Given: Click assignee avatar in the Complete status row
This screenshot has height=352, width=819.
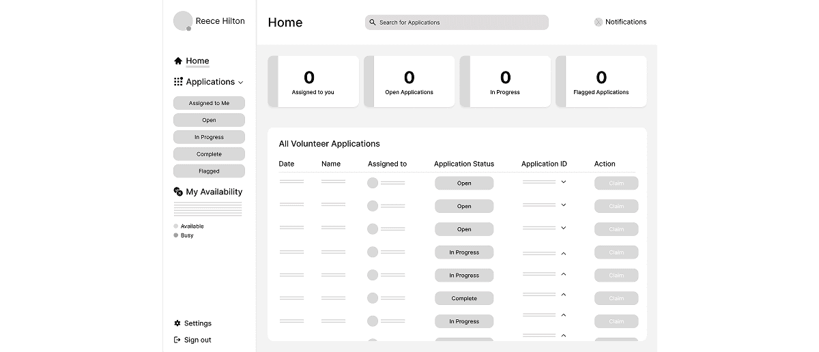Looking at the screenshot, I should [373, 298].
